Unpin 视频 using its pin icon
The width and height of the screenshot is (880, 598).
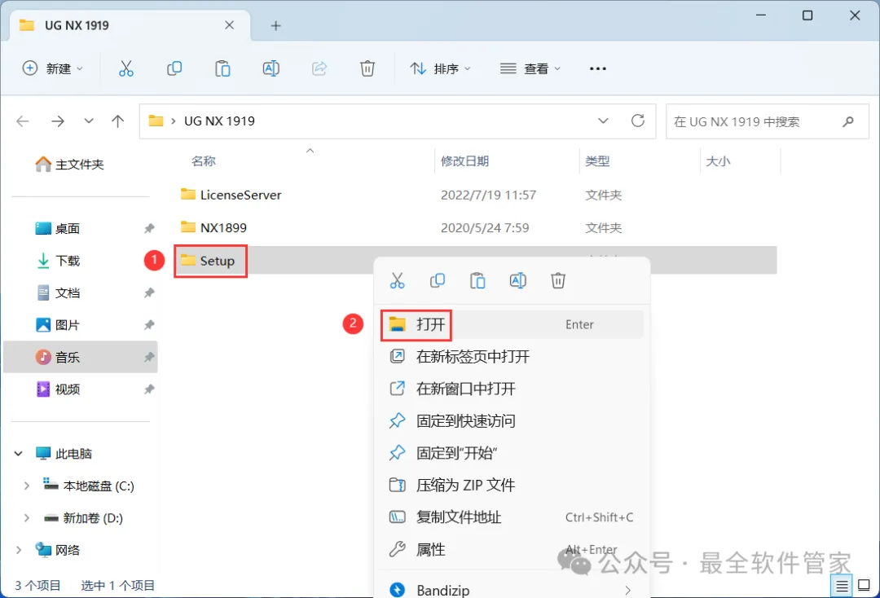(x=149, y=389)
